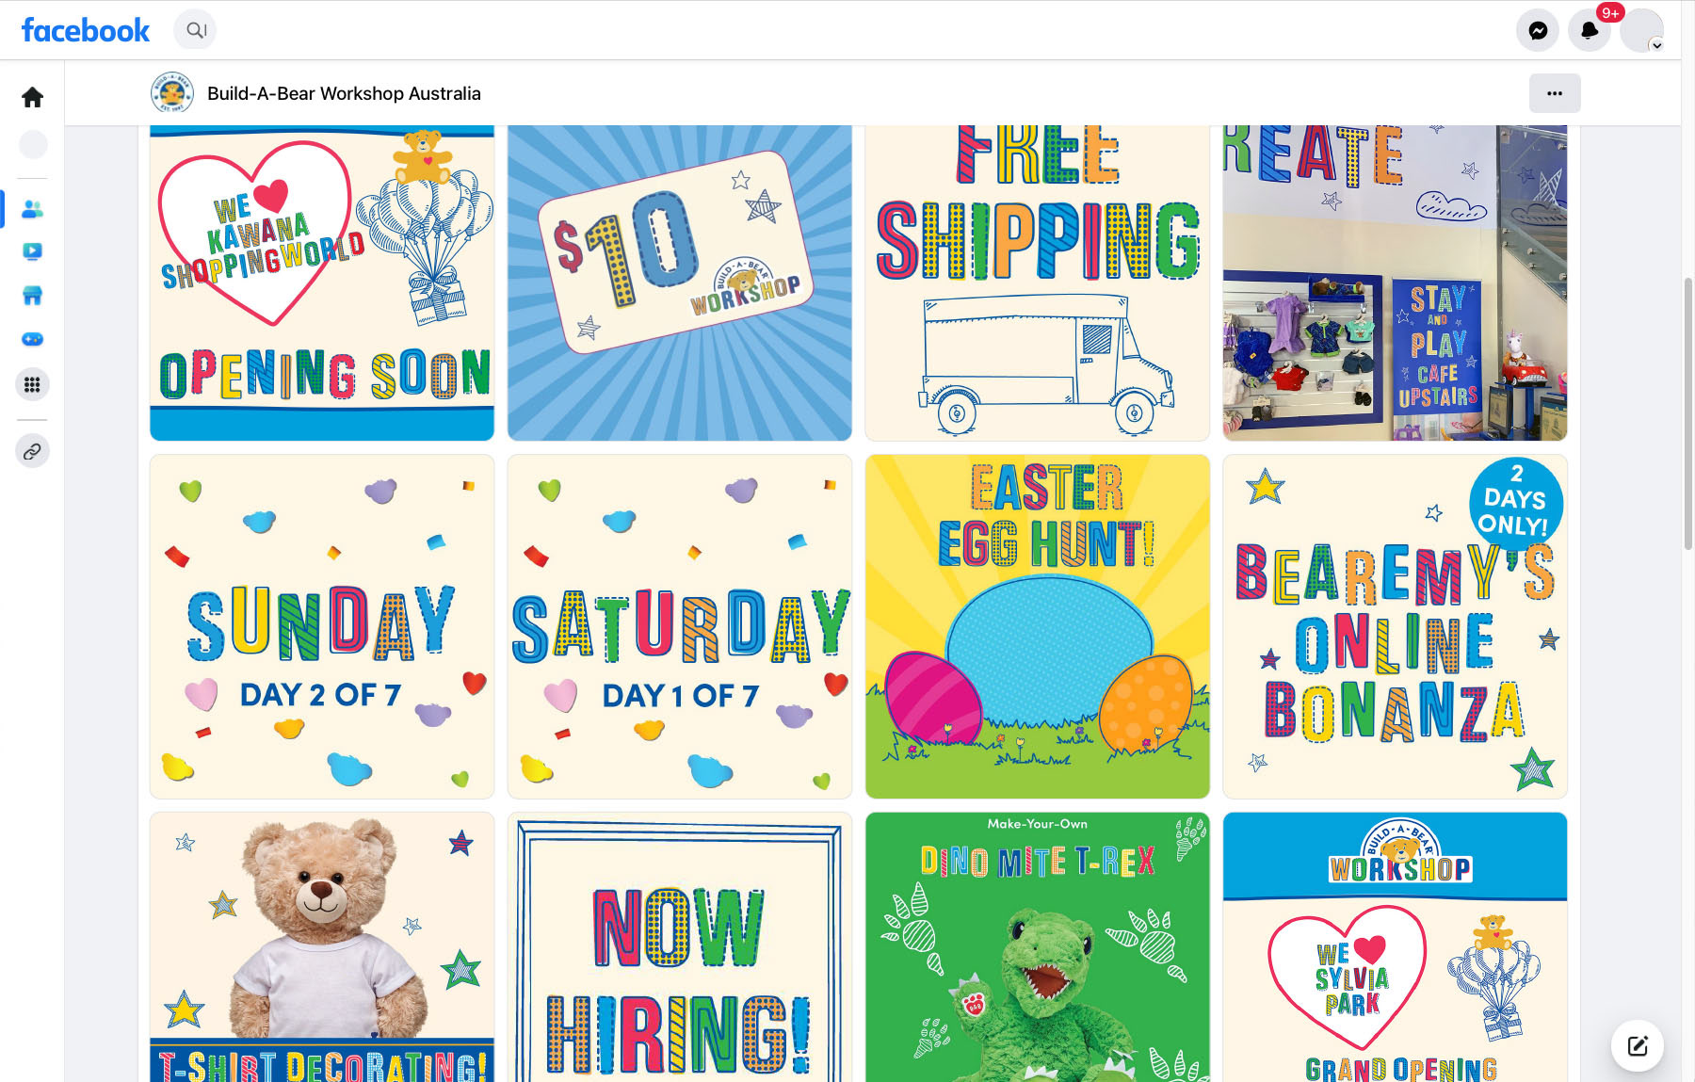Open Marketplace icon in left sidebar
Image resolution: width=1695 pixels, height=1082 pixels.
coord(32,296)
